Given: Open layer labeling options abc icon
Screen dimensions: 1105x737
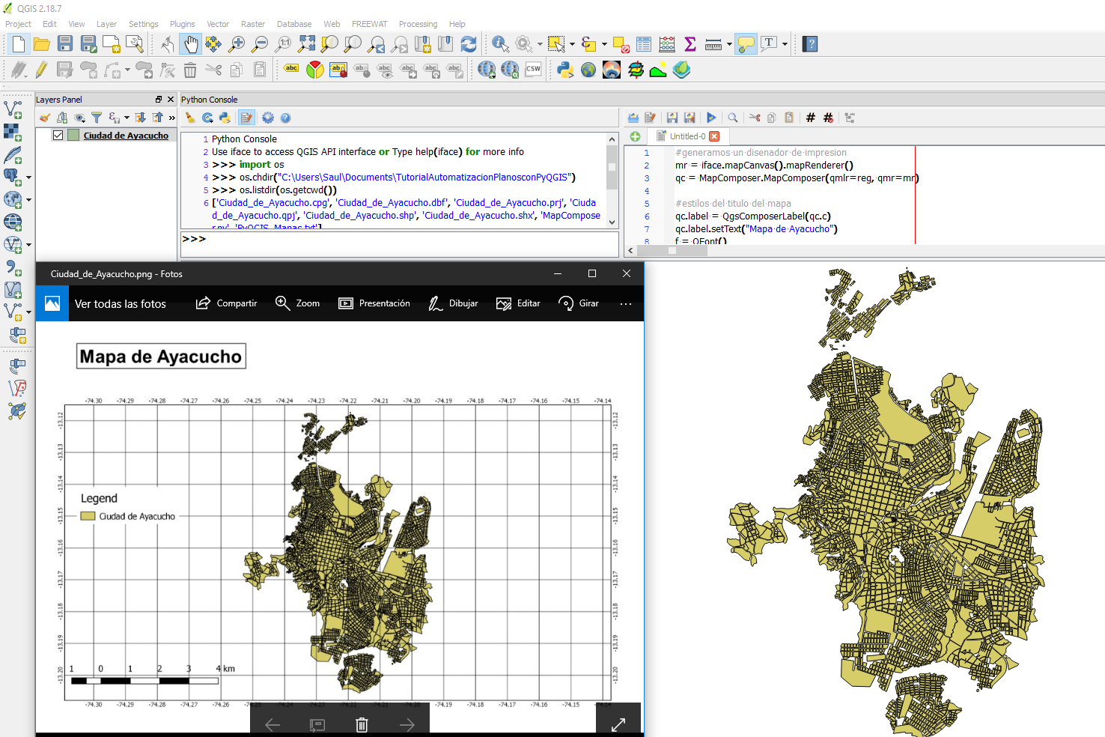Looking at the screenshot, I should tap(291, 70).
